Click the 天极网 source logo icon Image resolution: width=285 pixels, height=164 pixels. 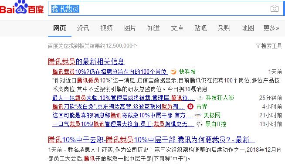tap(197, 115)
